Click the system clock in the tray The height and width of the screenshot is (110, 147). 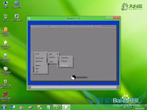tap(139, 107)
